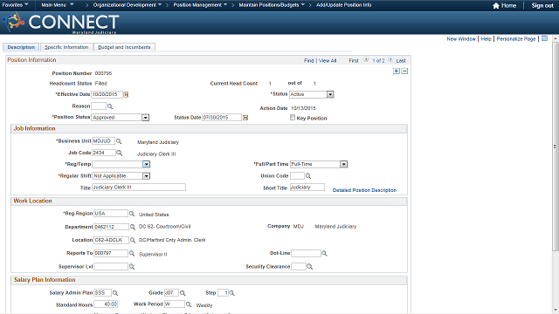
Task: Open the Status Date calendar icon
Action: coord(245,118)
